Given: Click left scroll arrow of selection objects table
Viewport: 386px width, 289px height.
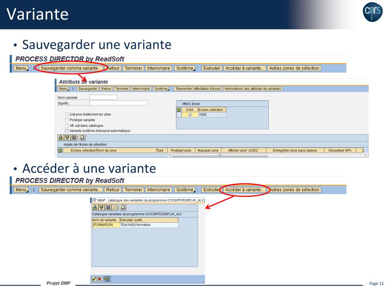Looking at the screenshot, I should tap(170, 155).
